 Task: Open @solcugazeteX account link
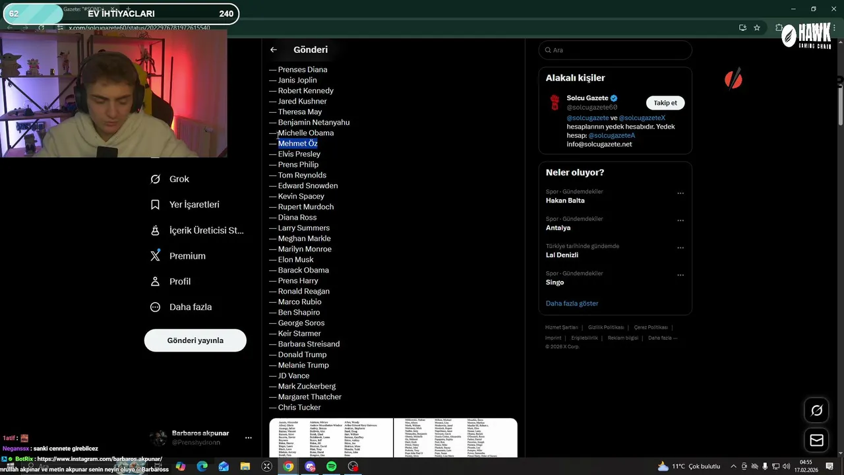642,118
